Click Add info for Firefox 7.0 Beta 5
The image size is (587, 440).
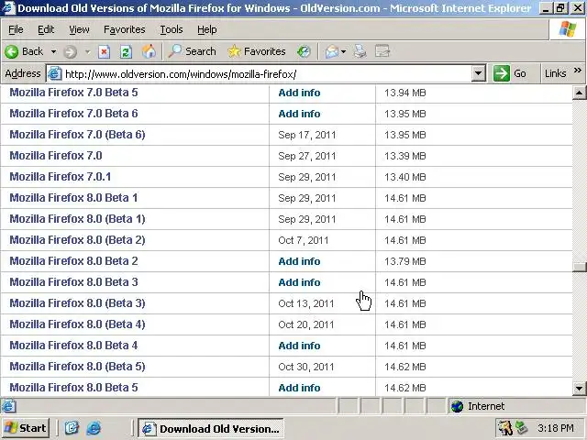pyautogui.click(x=299, y=93)
